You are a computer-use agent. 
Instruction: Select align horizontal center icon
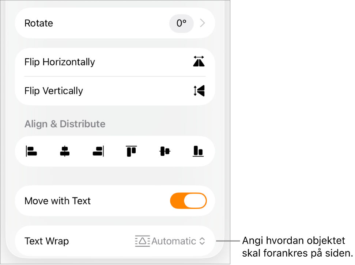[x=65, y=151]
